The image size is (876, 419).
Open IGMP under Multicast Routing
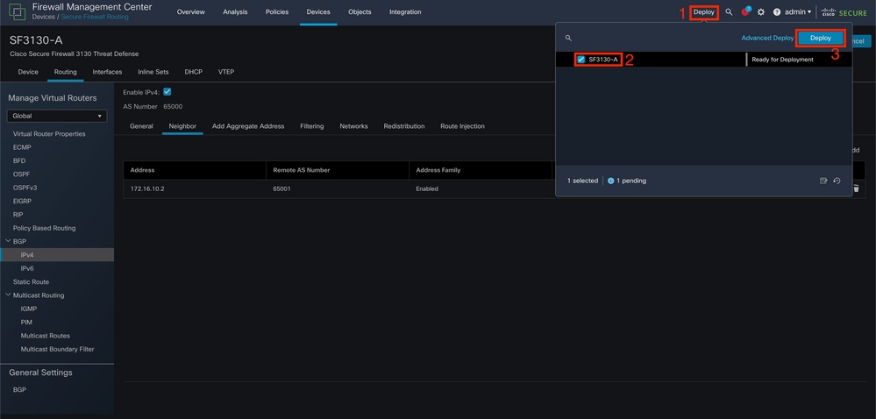point(28,309)
